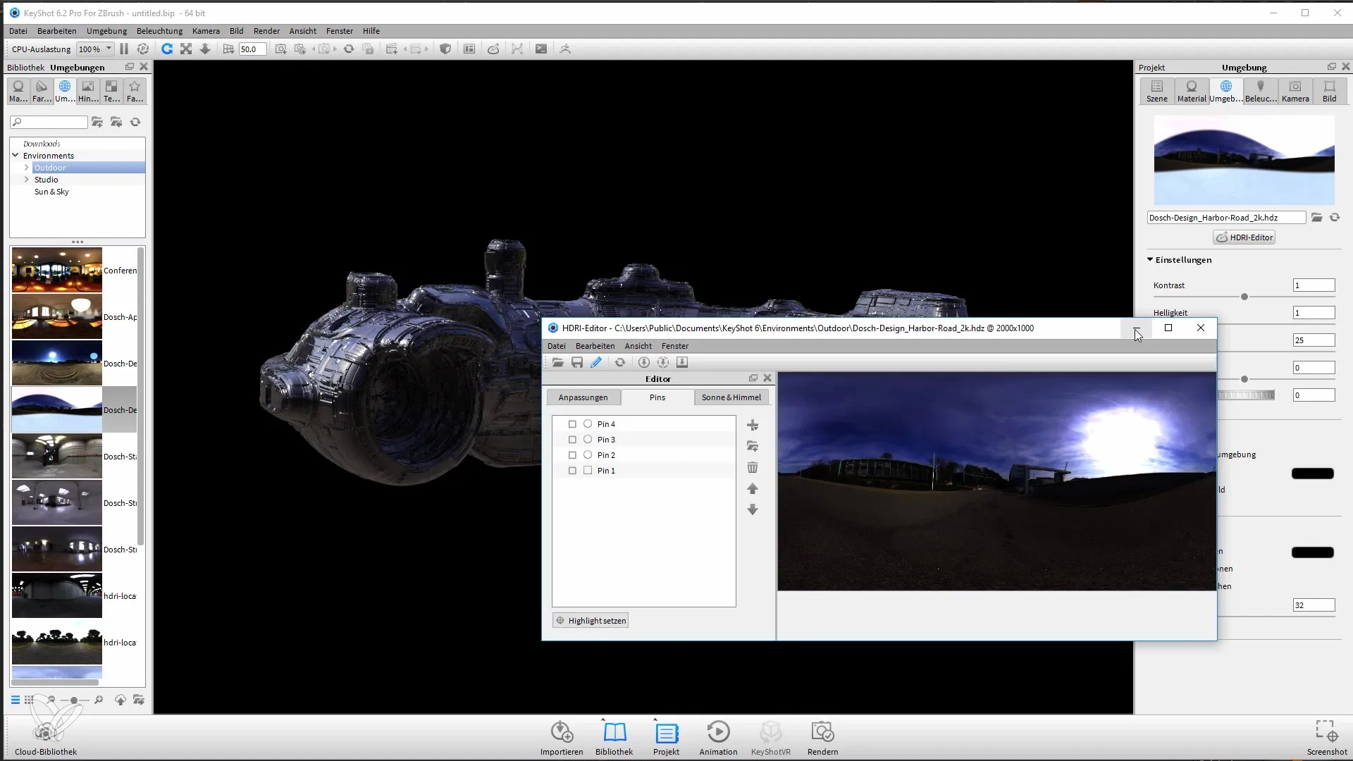This screenshot has width=1353, height=761.
Task: Collapse the Environments tree node
Action: coord(16,155)
